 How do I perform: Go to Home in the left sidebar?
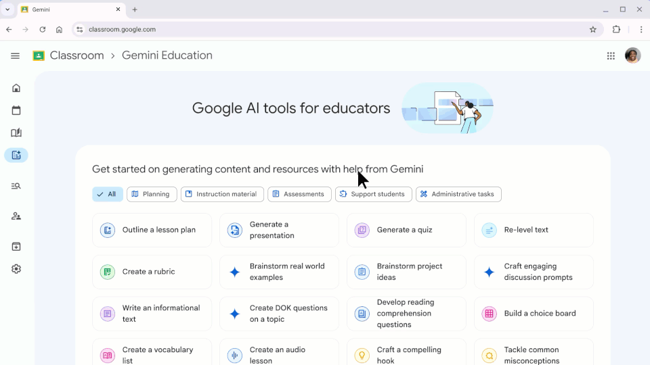click(16, 88)
